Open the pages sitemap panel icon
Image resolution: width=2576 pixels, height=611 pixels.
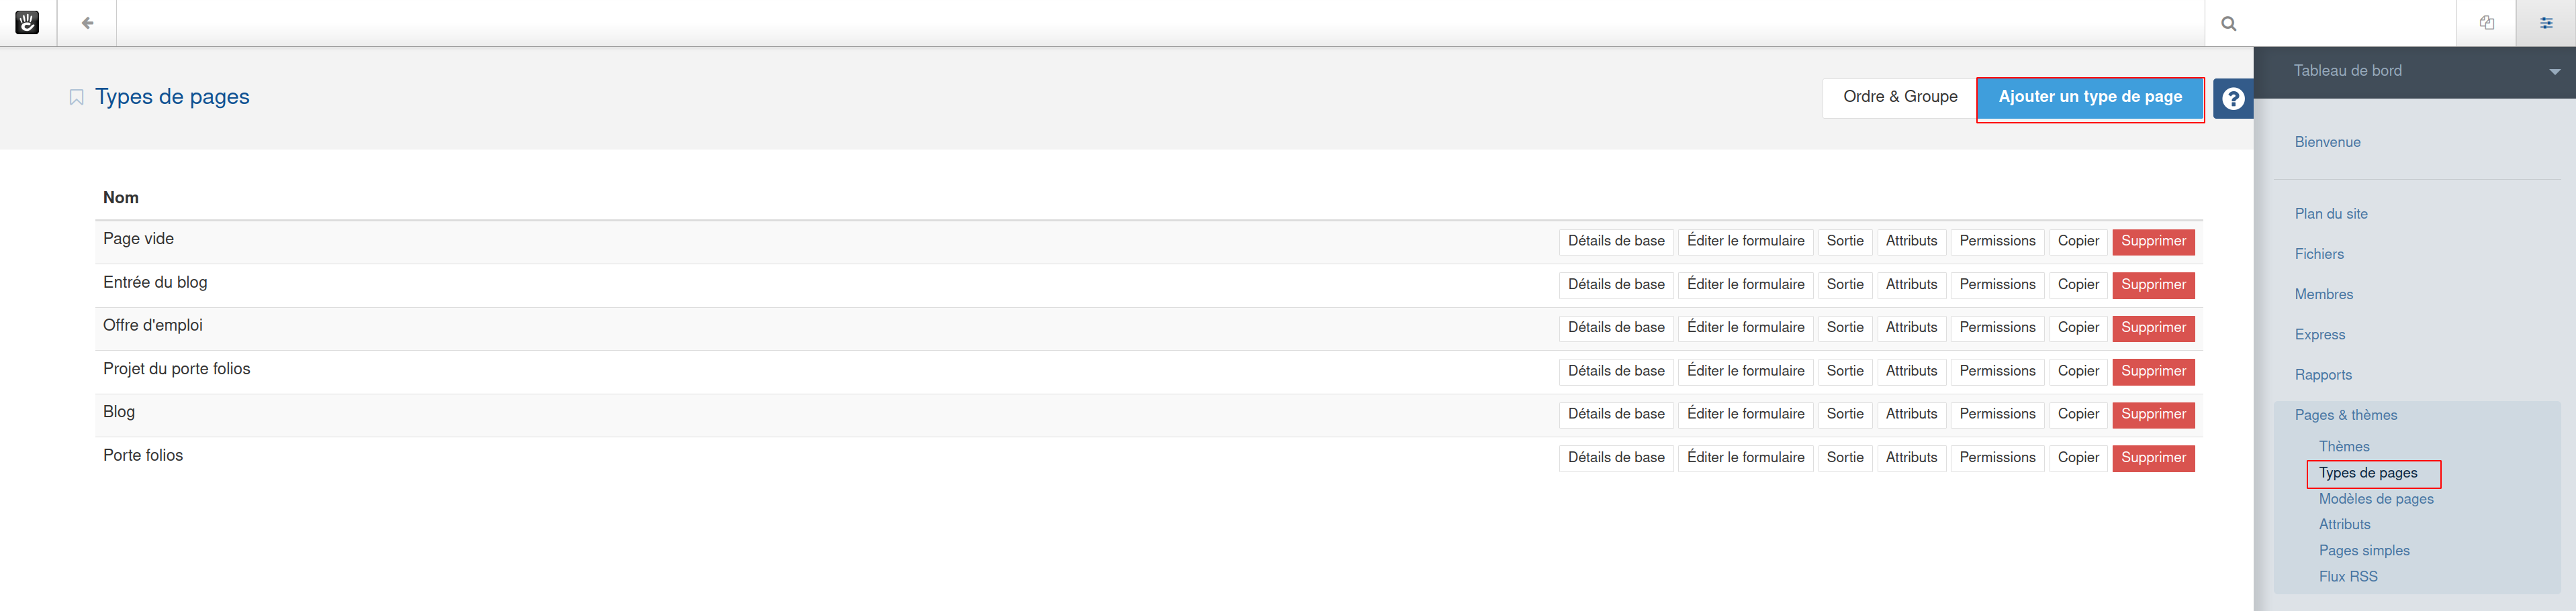click(x=2486, y=23)
